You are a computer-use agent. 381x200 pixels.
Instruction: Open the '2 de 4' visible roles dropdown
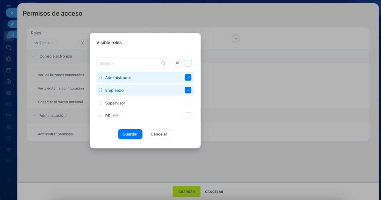(44, 43)
